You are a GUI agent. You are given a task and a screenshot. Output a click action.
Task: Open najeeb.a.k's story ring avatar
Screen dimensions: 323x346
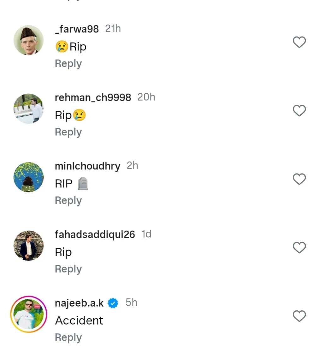click(28, 314)
